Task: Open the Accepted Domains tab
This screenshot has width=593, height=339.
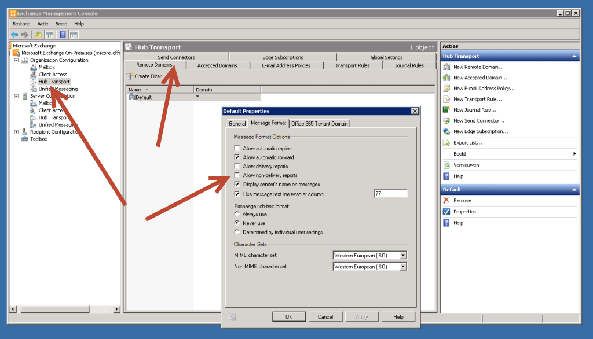Action: coord(217,65)
